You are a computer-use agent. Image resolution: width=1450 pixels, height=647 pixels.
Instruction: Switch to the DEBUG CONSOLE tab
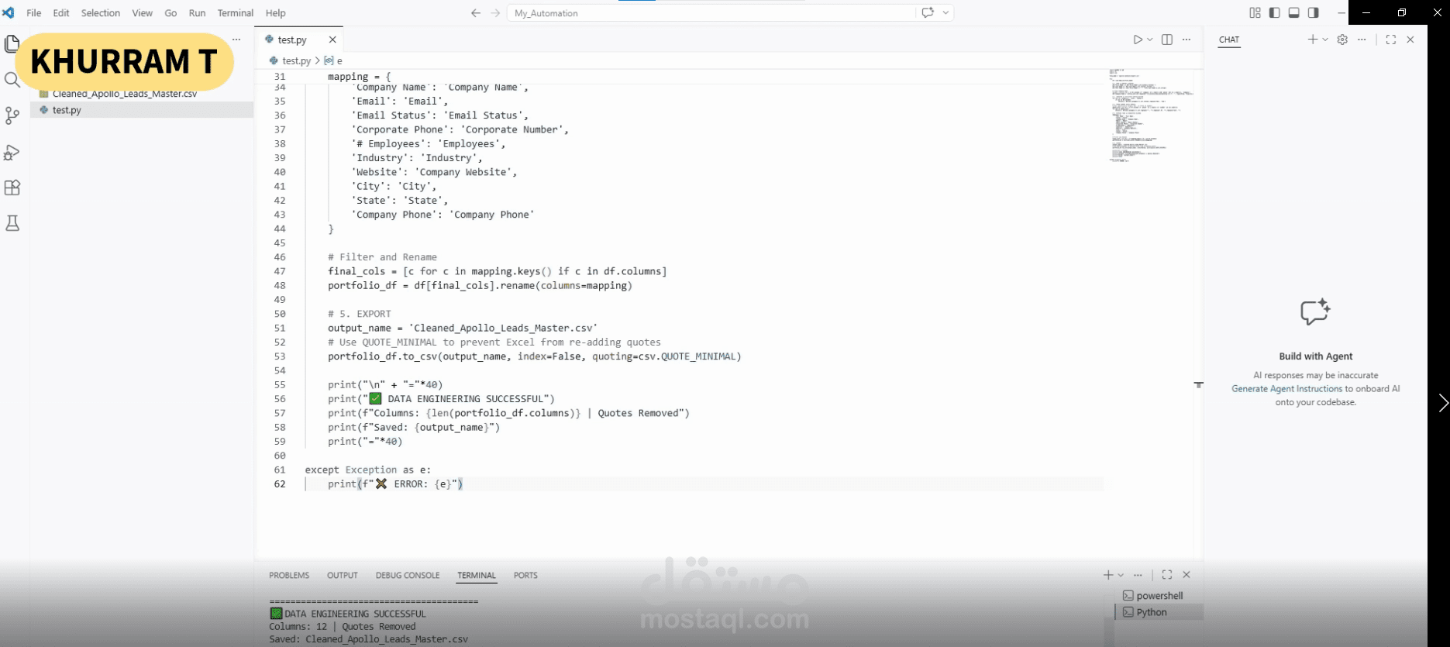coord(408,576)
